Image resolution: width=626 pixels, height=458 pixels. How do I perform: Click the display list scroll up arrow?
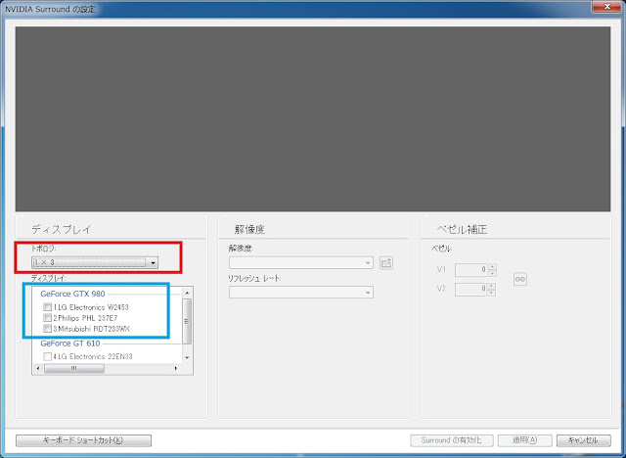tap(187, 293)
